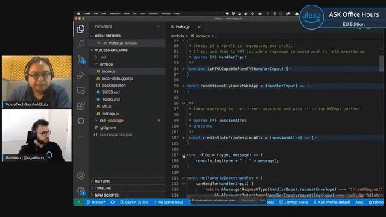This screenshot has width=386, height=217.
Task: Click lambda in the breadcrumb path
Action: 177,36
